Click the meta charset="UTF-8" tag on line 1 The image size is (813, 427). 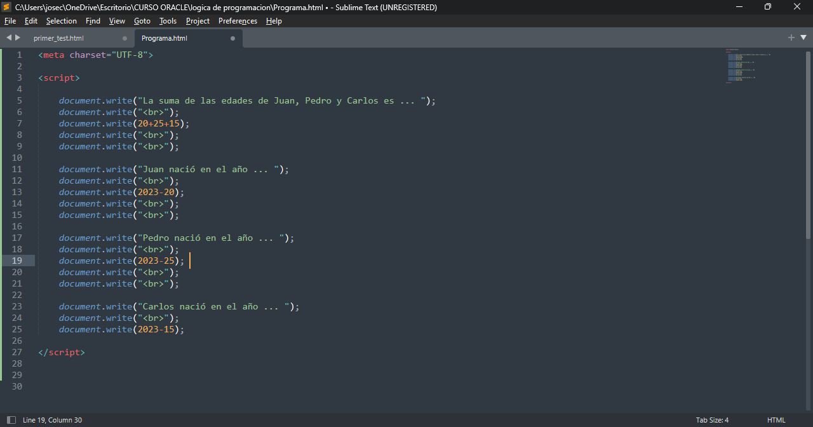[95, 55]
